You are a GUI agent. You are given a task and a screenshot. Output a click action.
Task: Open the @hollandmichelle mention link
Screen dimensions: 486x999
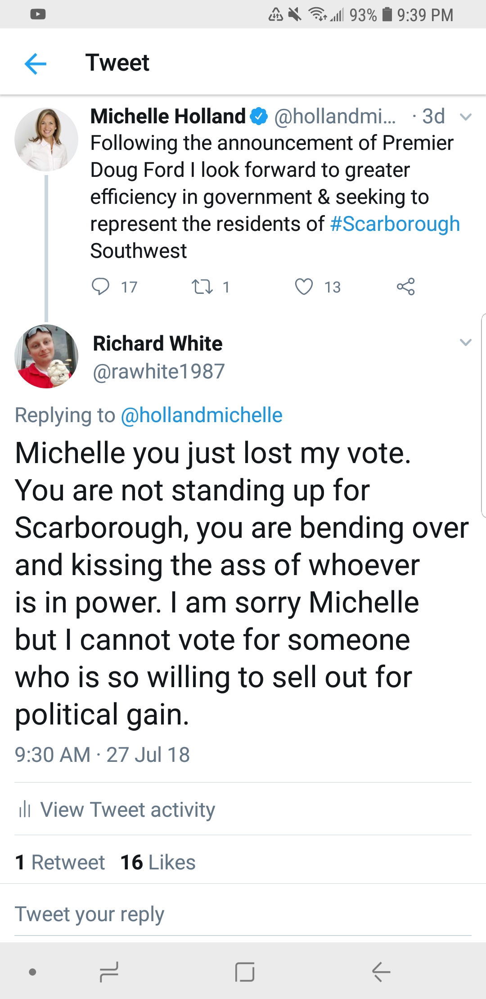(x=202, y=415)
